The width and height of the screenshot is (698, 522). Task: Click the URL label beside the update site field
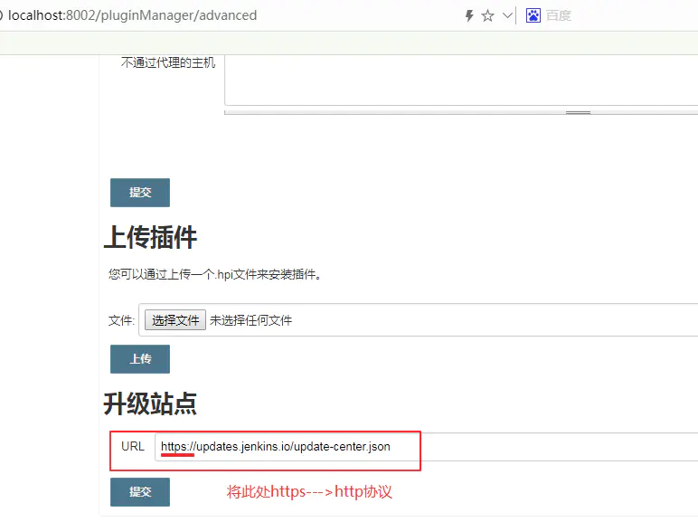[x=133, y=446]
